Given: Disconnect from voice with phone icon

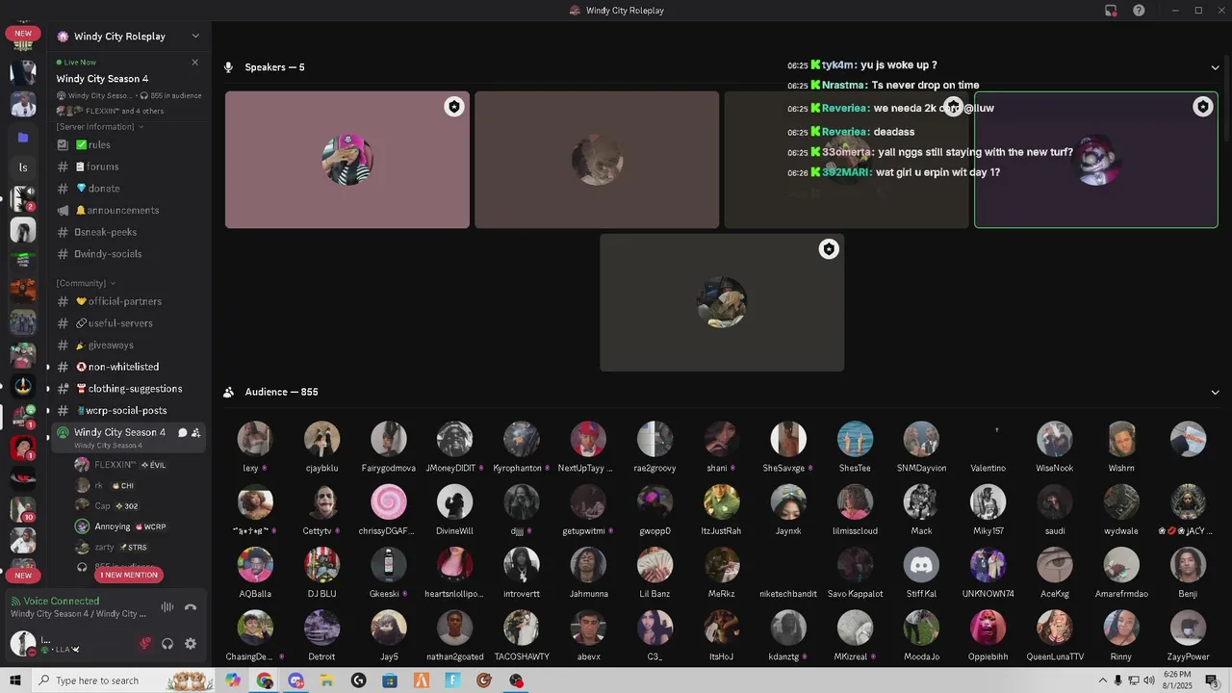Looking at the screenshot, I should [x=191, y=607].
